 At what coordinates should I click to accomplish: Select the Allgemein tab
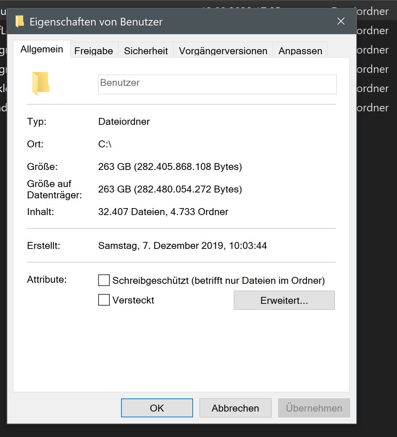click(42, 49)
